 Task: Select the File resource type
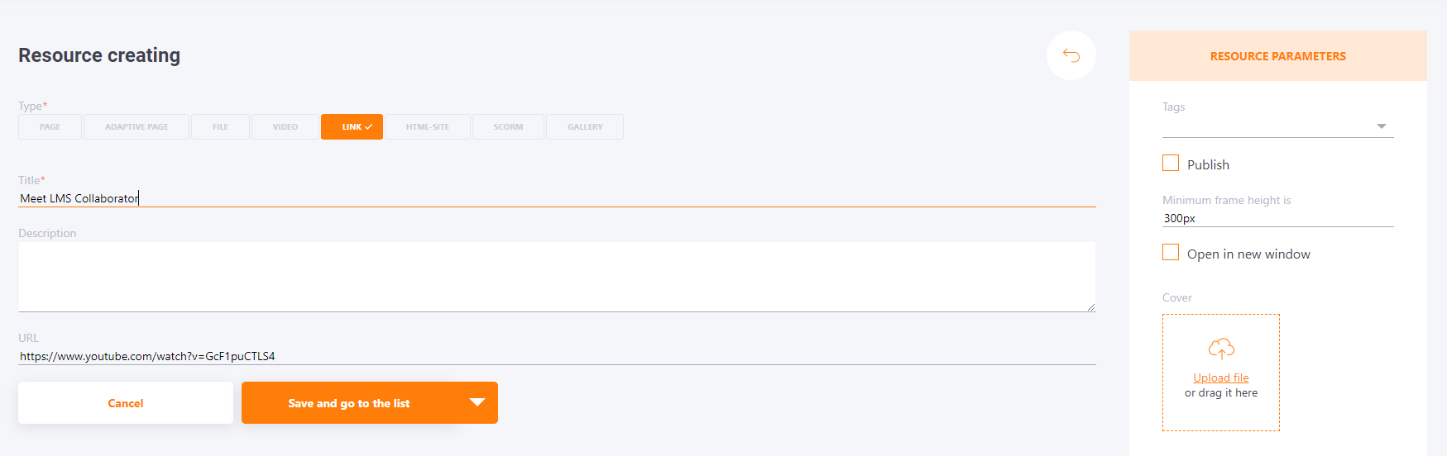coord(220,126)
